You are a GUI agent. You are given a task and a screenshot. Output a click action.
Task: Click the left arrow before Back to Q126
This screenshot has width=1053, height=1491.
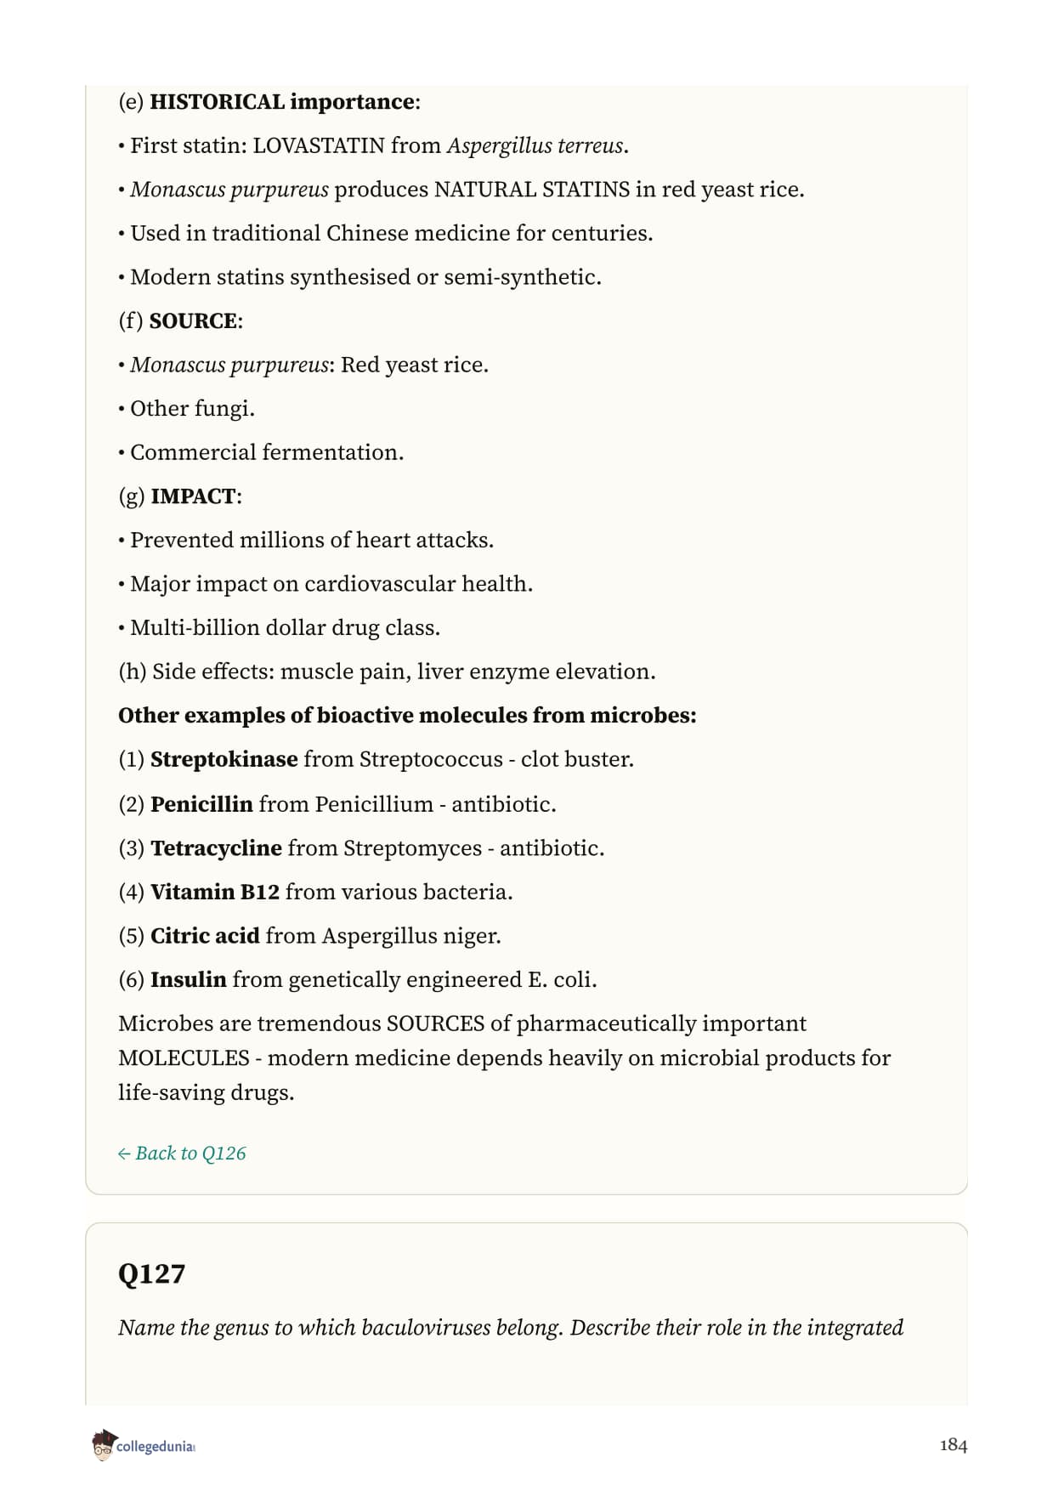click(x=124, y=1154)
